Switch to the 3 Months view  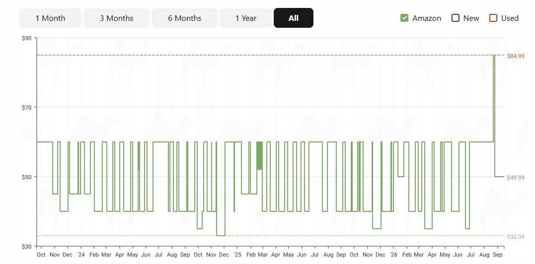116,18
